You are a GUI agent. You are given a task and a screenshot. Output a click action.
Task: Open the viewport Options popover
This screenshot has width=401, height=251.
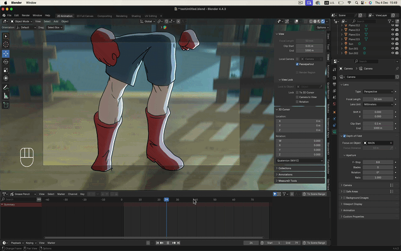pos(322,27)
